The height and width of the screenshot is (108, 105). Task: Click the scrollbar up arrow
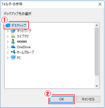(x=97, y=25)
